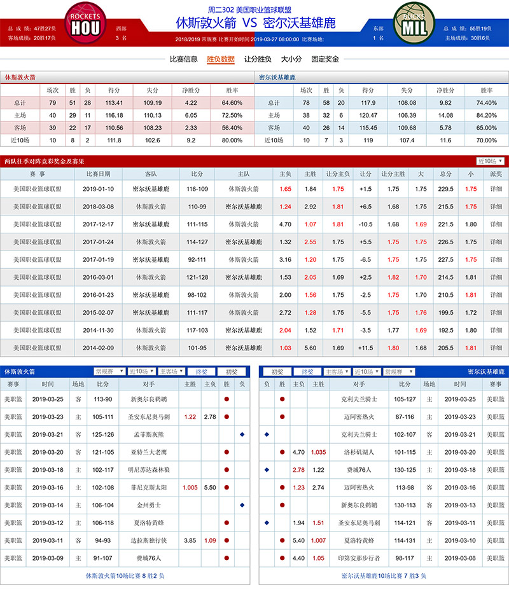Image resolution: width=509 pixels, height=590 pixels.
Task: Open 详细 link for 2016-03-01 match
Action: click(x=496, y=277)
